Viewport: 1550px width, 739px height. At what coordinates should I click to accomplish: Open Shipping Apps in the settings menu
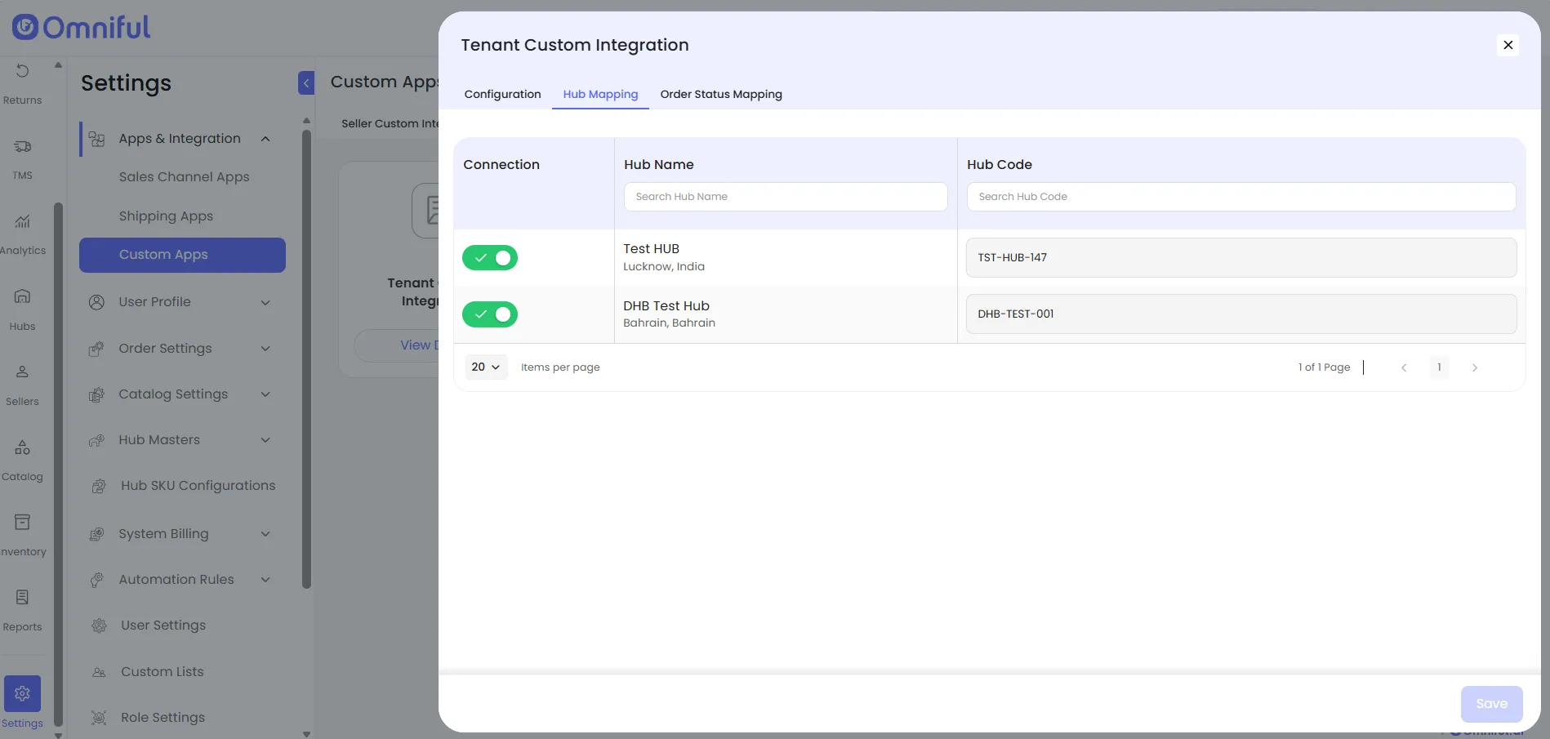pyautogui.click(x=166, y=216)
